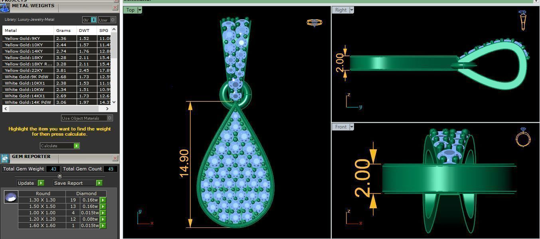Click the Diamond header in gem table
This screenshot has width=540, height=239.
(x=86, y=194)
